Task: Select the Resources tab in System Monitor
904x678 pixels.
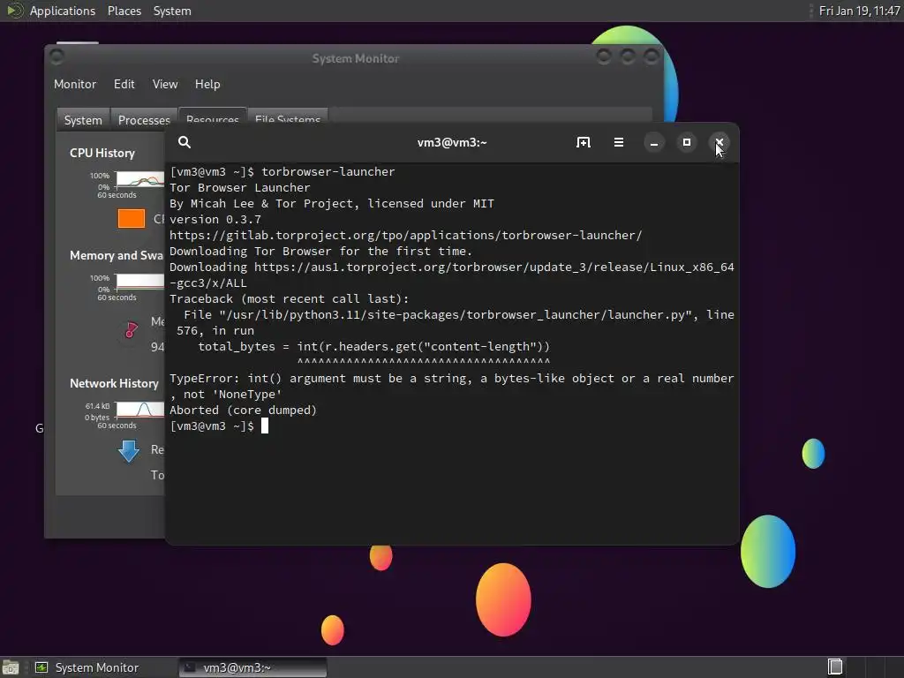Action: tap(212, 116)
